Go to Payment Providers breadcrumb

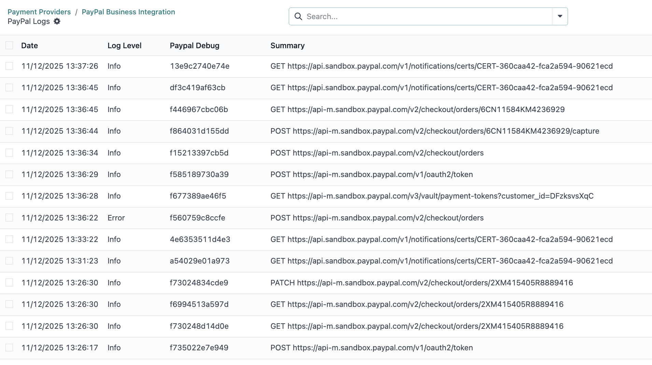pos(39,12)
